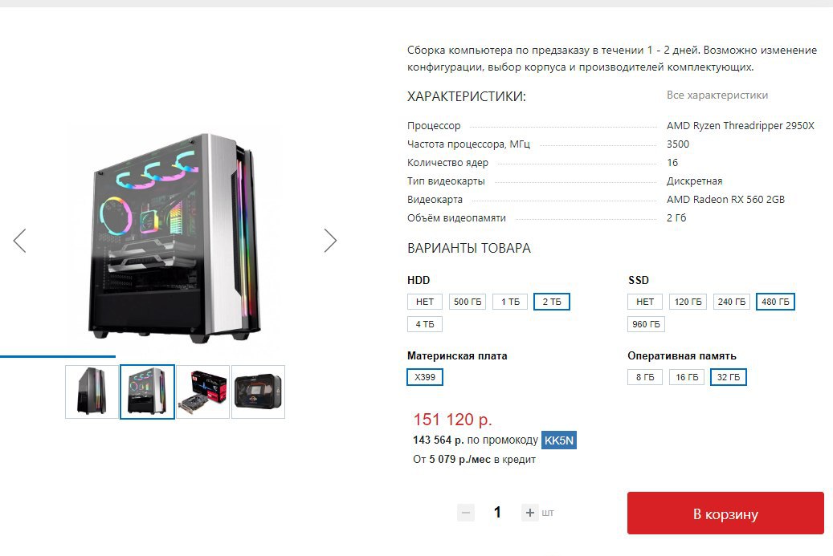Select SSD option 240 ГБ
This screenshot has height=556, width=833.
pos(732,302)
